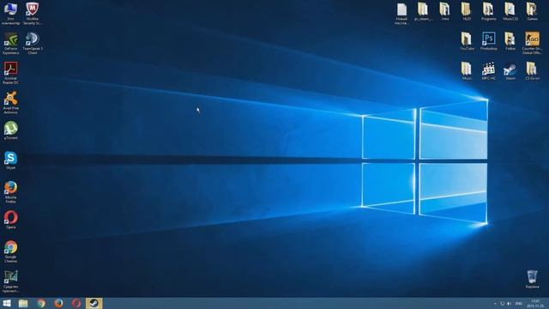Viewport: 549px width, 309px height.
Task: Open the Music folder on the desktop
Action: (467, 71)
